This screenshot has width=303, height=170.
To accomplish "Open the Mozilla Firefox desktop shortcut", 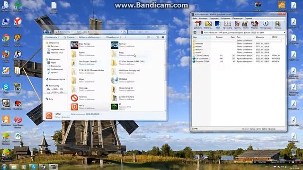I will [x=6, y=57].
